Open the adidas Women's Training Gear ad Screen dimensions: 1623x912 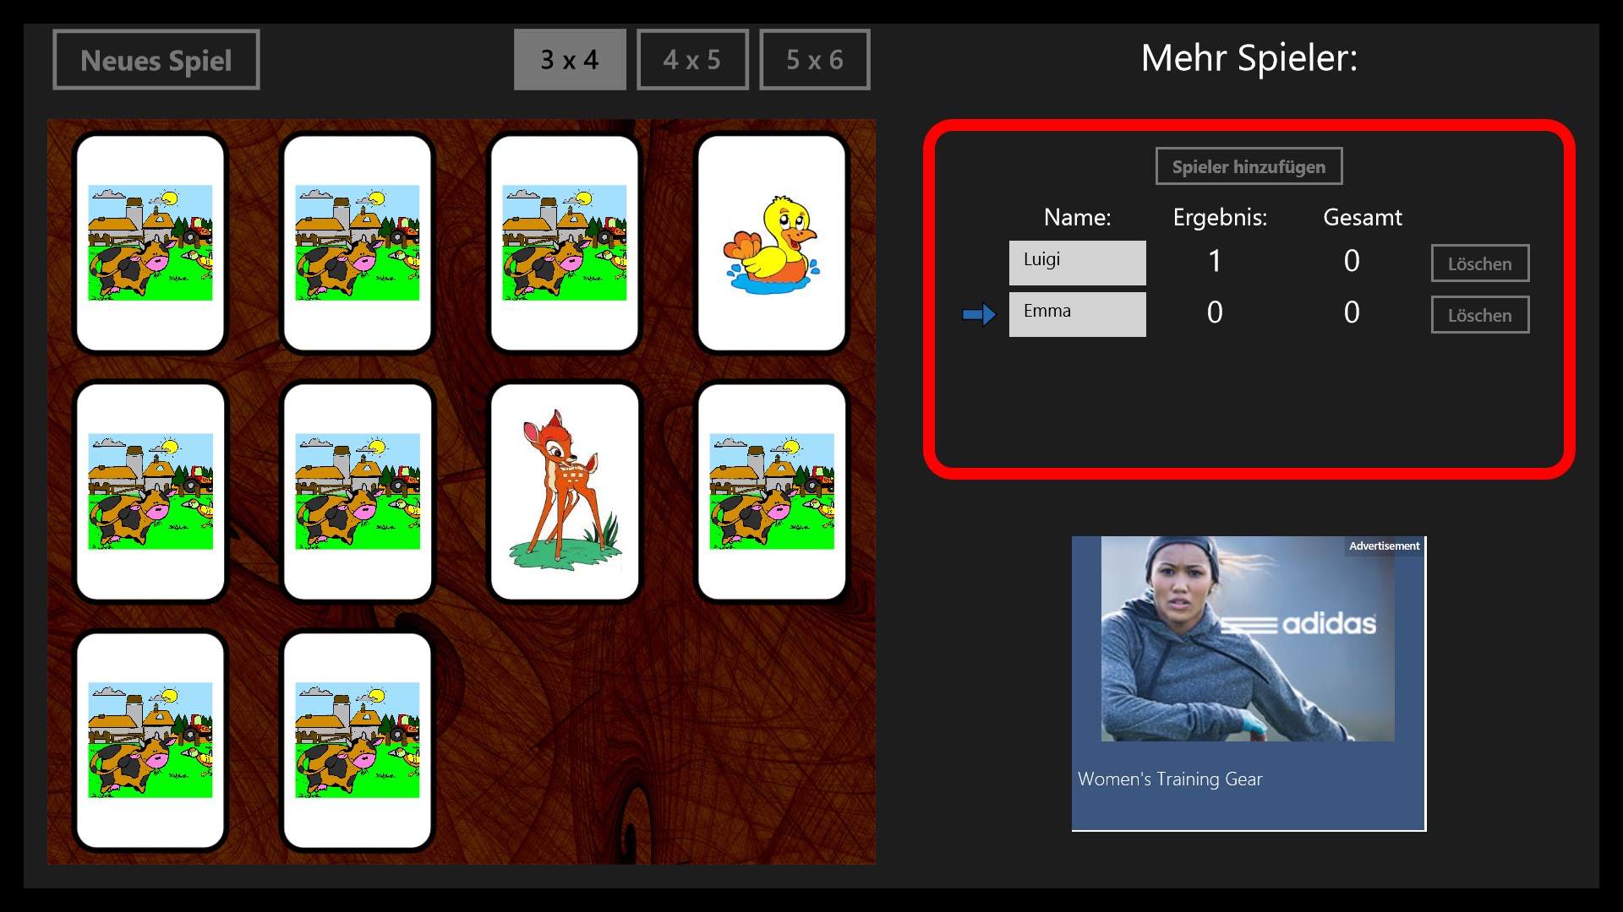[1249, 683]
